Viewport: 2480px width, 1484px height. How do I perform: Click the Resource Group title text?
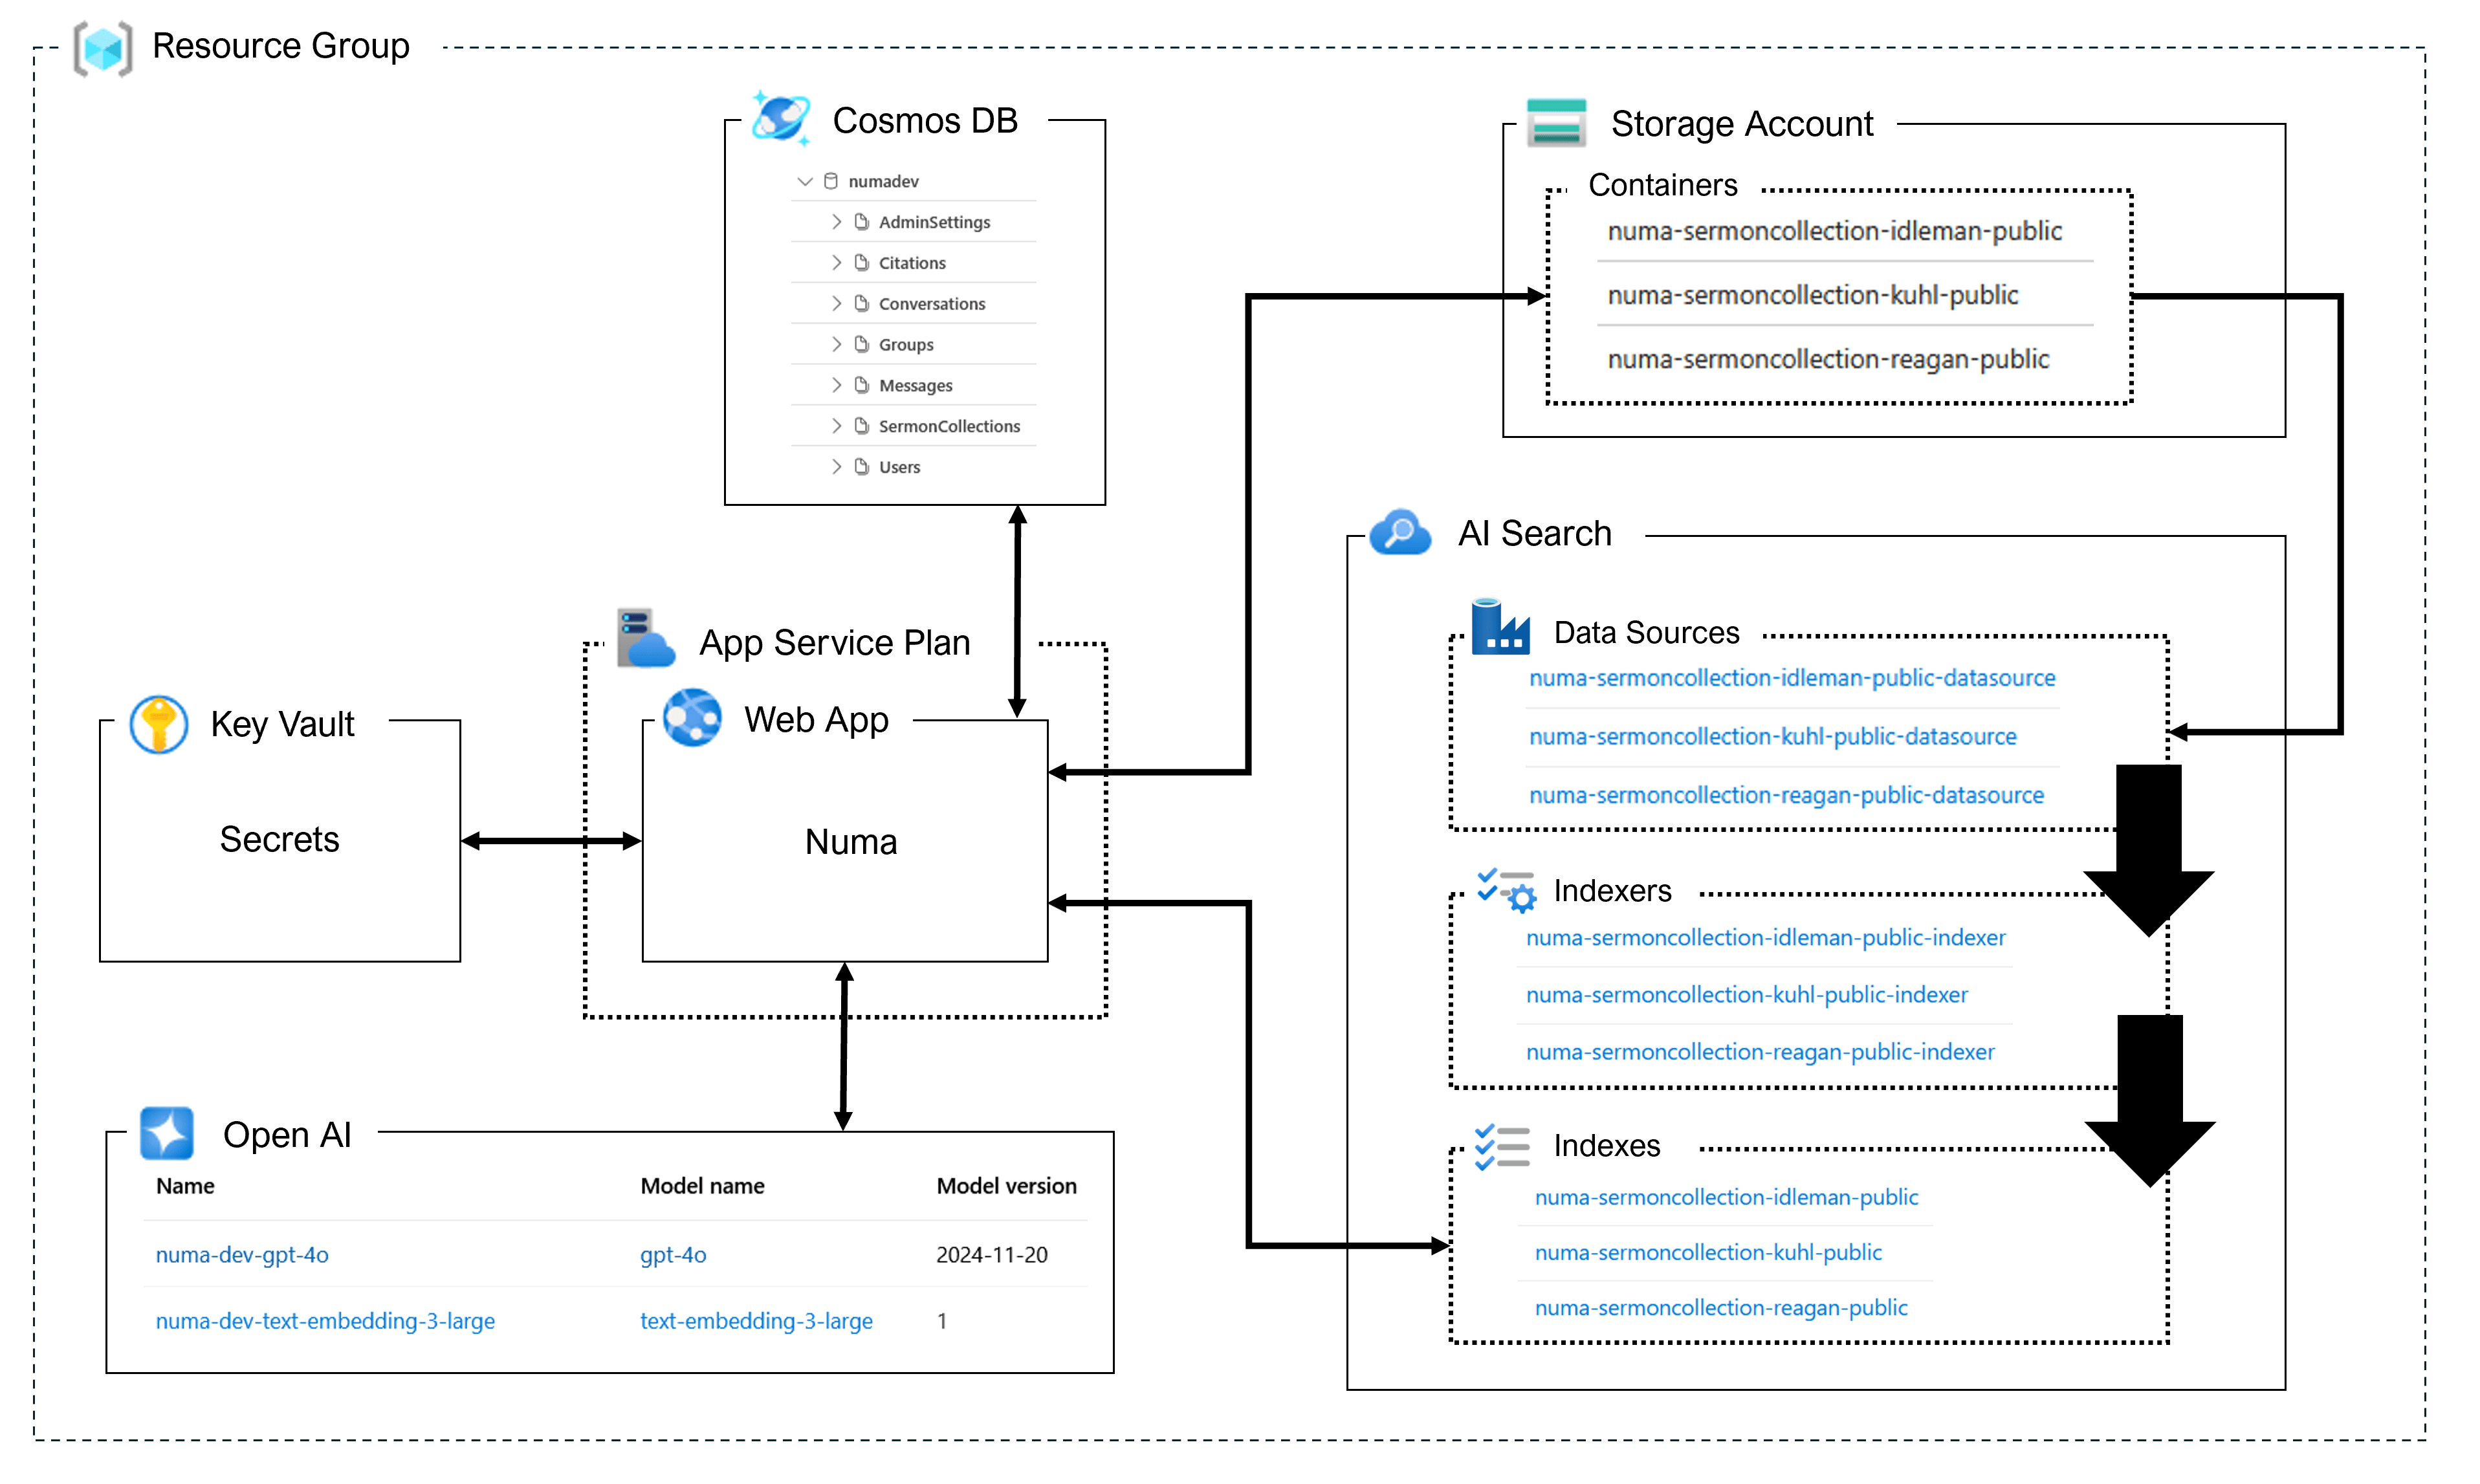[280, 46]
